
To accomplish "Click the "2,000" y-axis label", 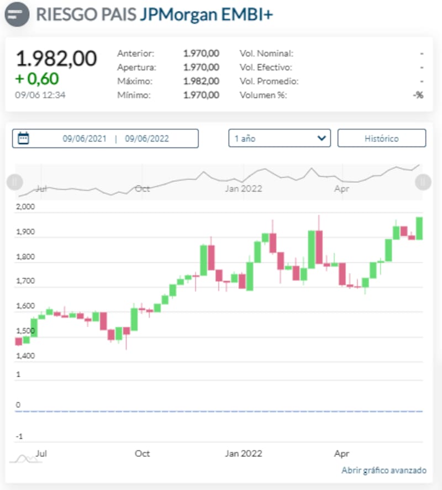I will 25,207.
